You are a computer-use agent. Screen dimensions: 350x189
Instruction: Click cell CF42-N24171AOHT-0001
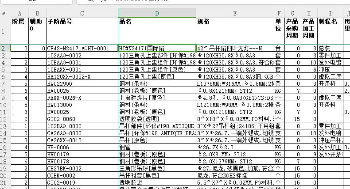(x=82, y=48)
